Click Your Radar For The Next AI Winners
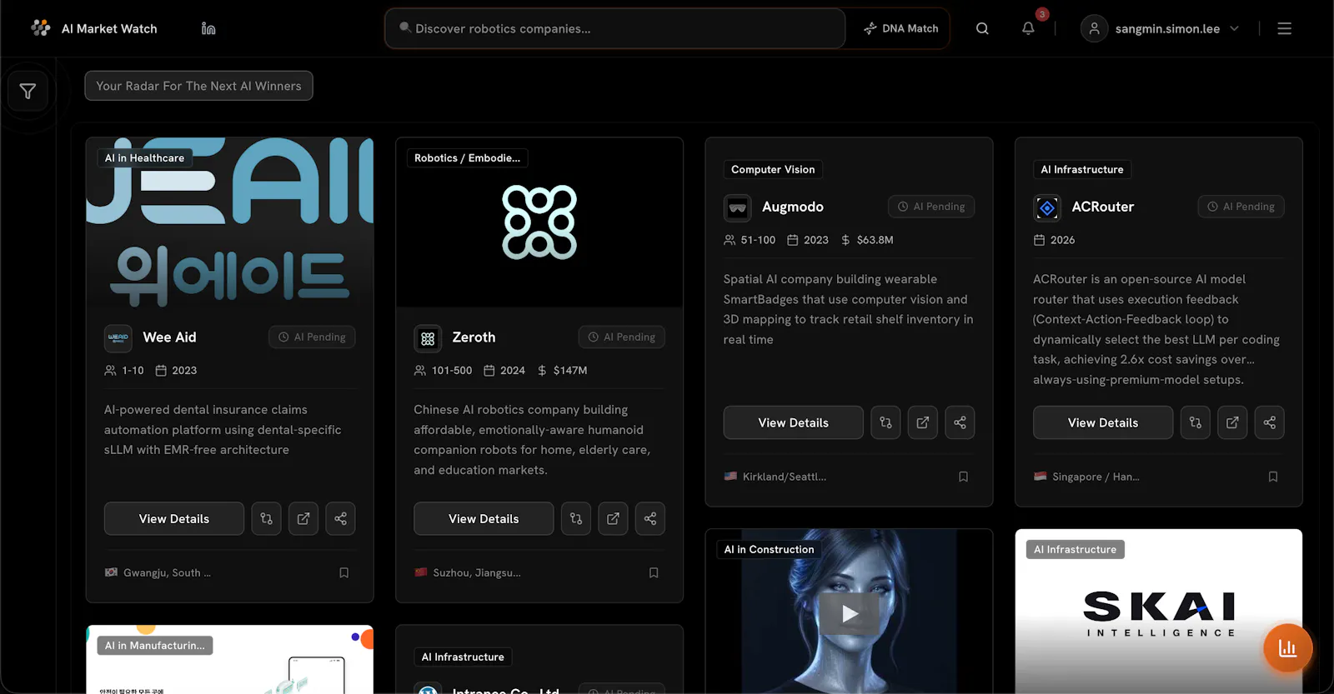1334x694 pixels. click(x=198, y=86)
